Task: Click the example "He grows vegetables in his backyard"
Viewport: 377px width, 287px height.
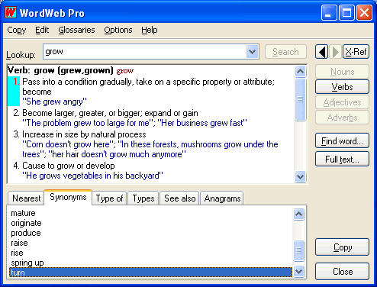Action: (92, 176)
